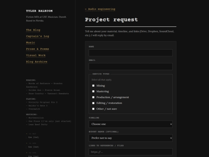Enable the Production / arrangement checkbox
The width and height of the screenshot is (209, 157).
[93, 97]
